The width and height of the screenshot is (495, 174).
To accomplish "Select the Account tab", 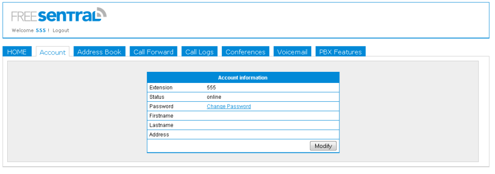I will (x=53, y=52).
